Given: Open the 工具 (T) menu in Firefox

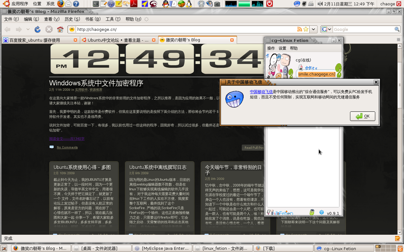Looking at the screenshot, I should [x=113, y=19].
